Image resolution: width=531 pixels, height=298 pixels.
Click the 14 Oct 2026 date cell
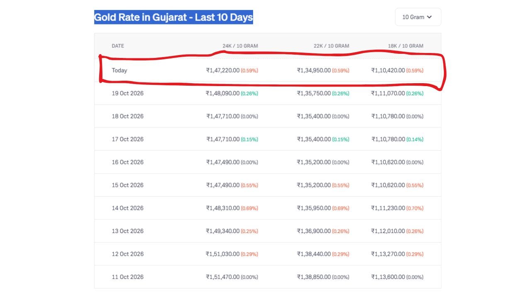pos(128,208)
